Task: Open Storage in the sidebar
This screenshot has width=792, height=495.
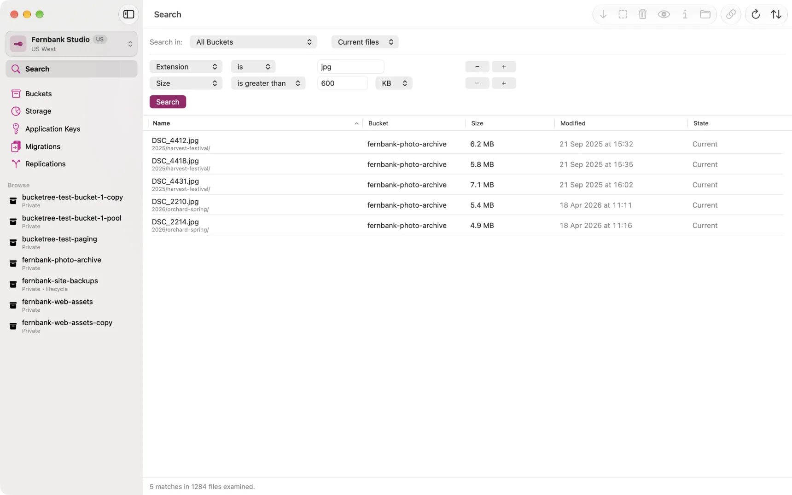Action: 71,111
